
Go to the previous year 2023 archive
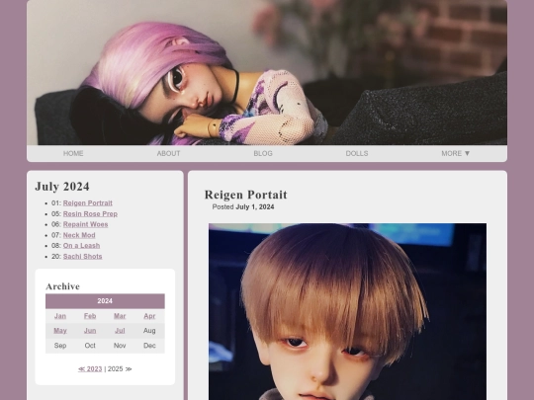click(90, 369)
